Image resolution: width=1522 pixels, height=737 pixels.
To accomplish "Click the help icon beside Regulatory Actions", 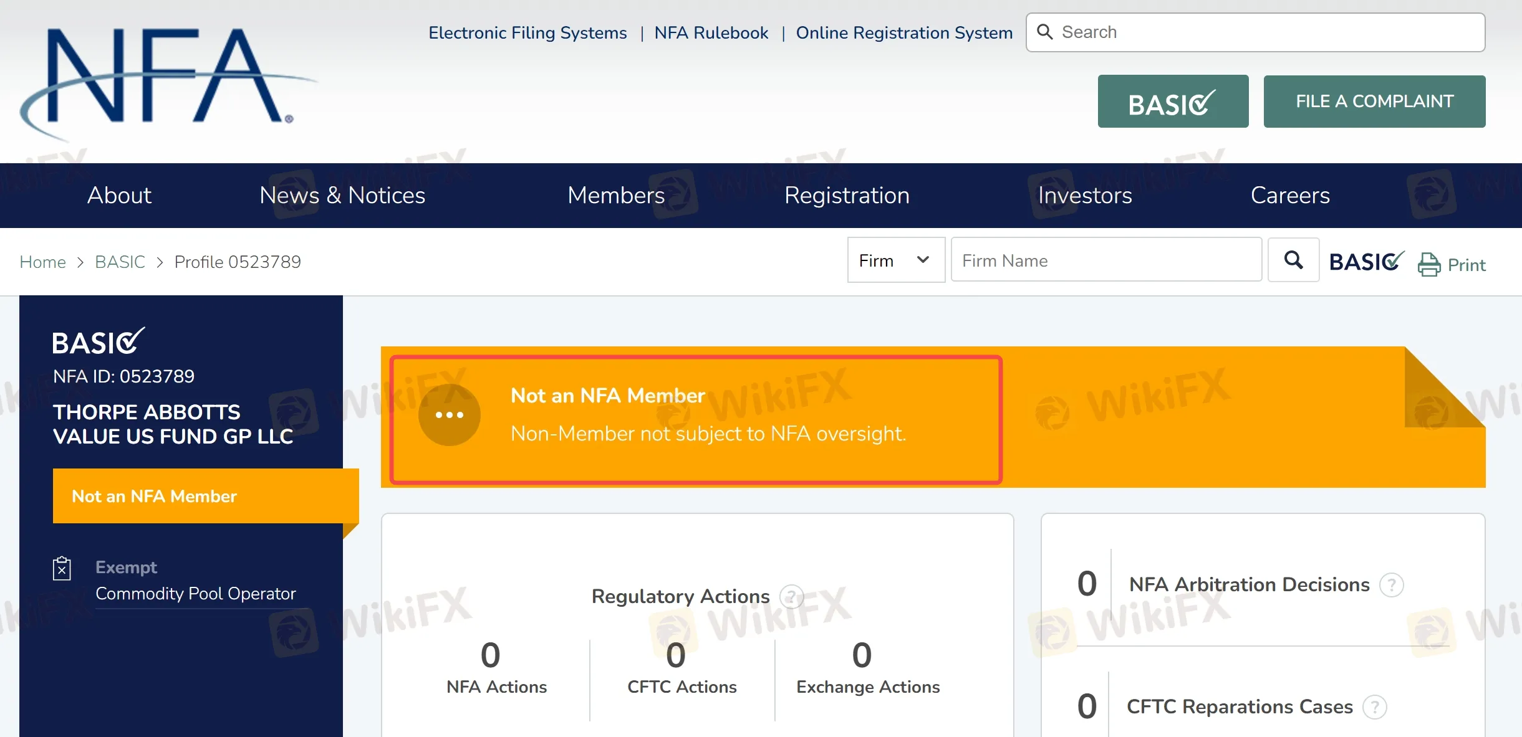I will [x=791, y=597].
